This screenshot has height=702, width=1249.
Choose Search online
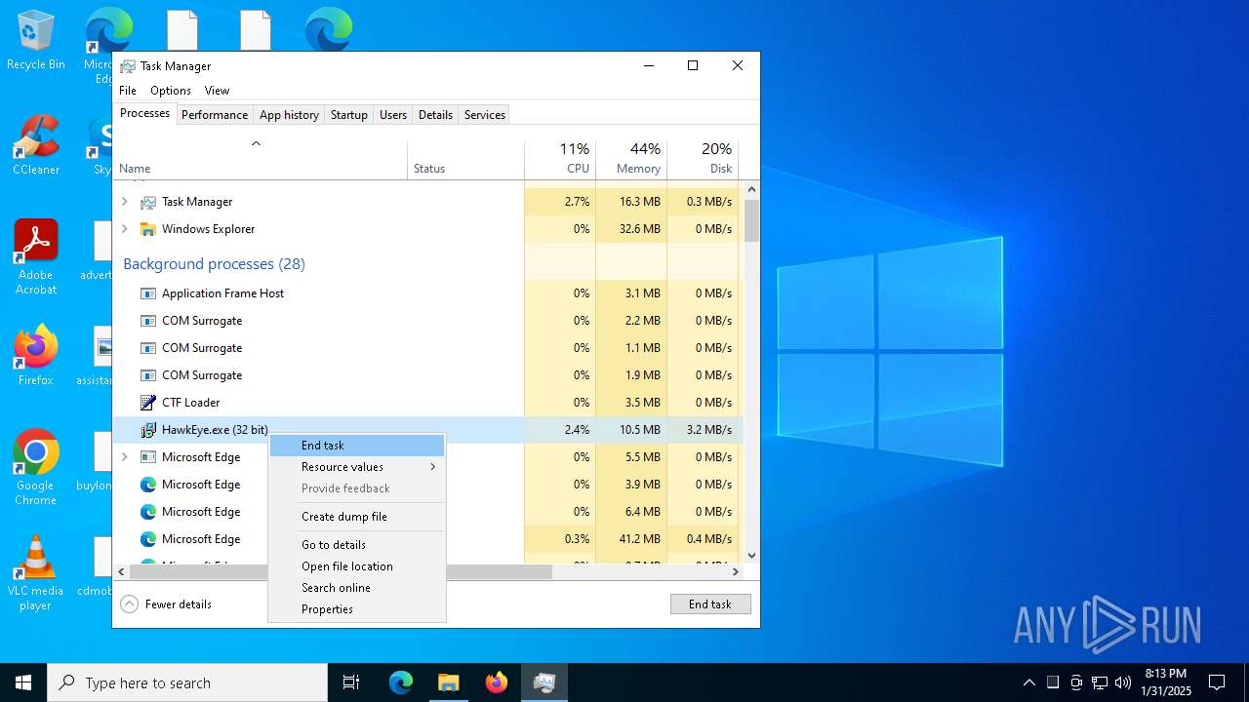click(357, 588)
